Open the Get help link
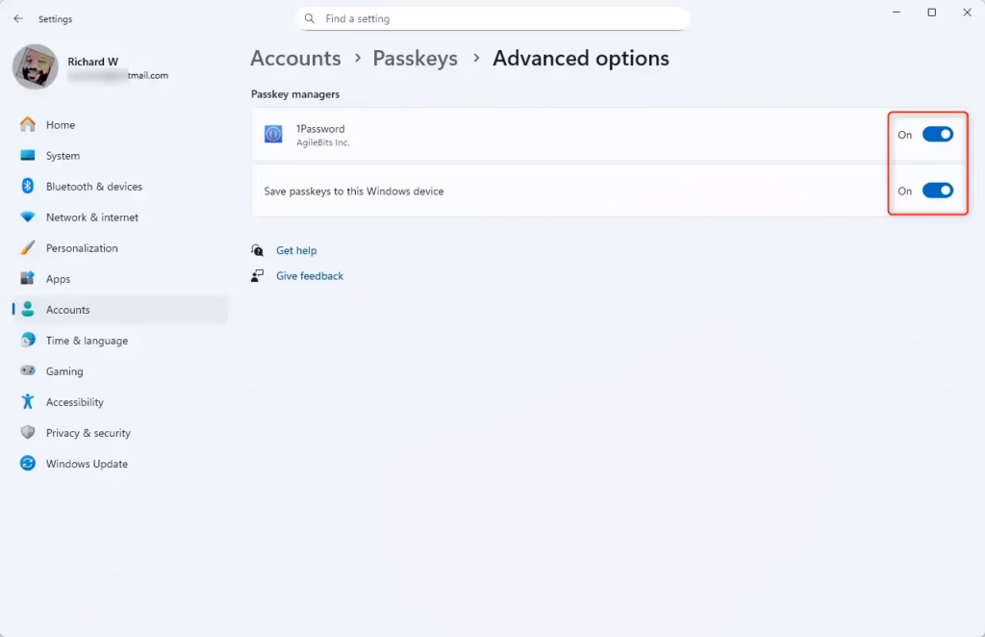985x637 pixels. coord(296,250)
